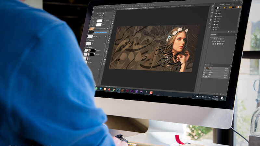The width and height of the screenshot is (260, 146).
Task: Add a Brightness/Contrast adjustment
Action: [x=214, y=39]
